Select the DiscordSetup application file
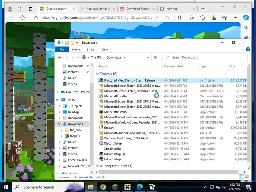Viewport: 256px width, 192px height. [172, 143]
